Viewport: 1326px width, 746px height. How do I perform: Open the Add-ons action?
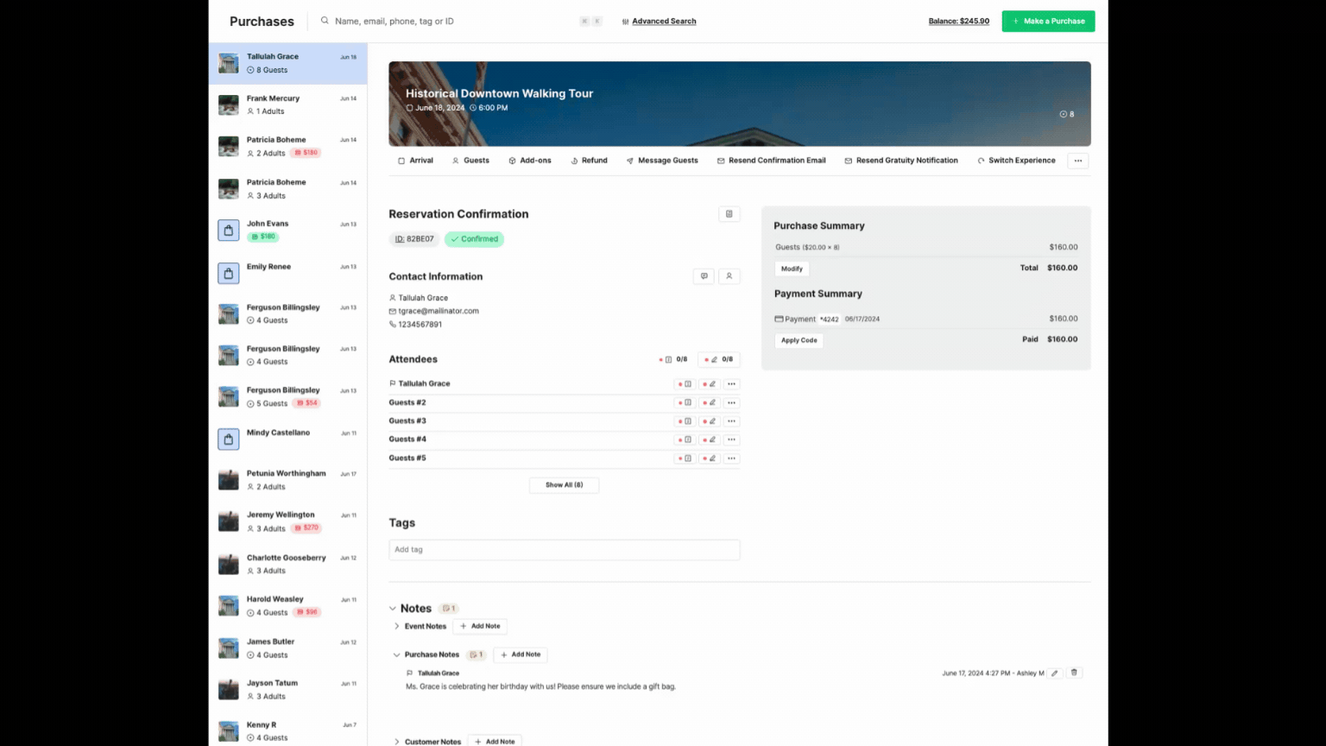(x=530, y=161)
